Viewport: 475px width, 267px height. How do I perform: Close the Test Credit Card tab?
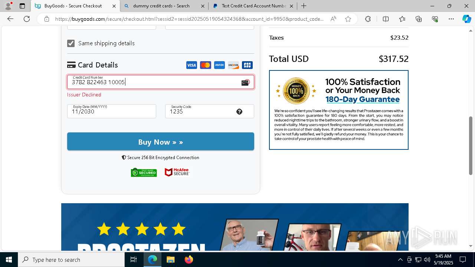pyautogui.click(x=291, y=6)
